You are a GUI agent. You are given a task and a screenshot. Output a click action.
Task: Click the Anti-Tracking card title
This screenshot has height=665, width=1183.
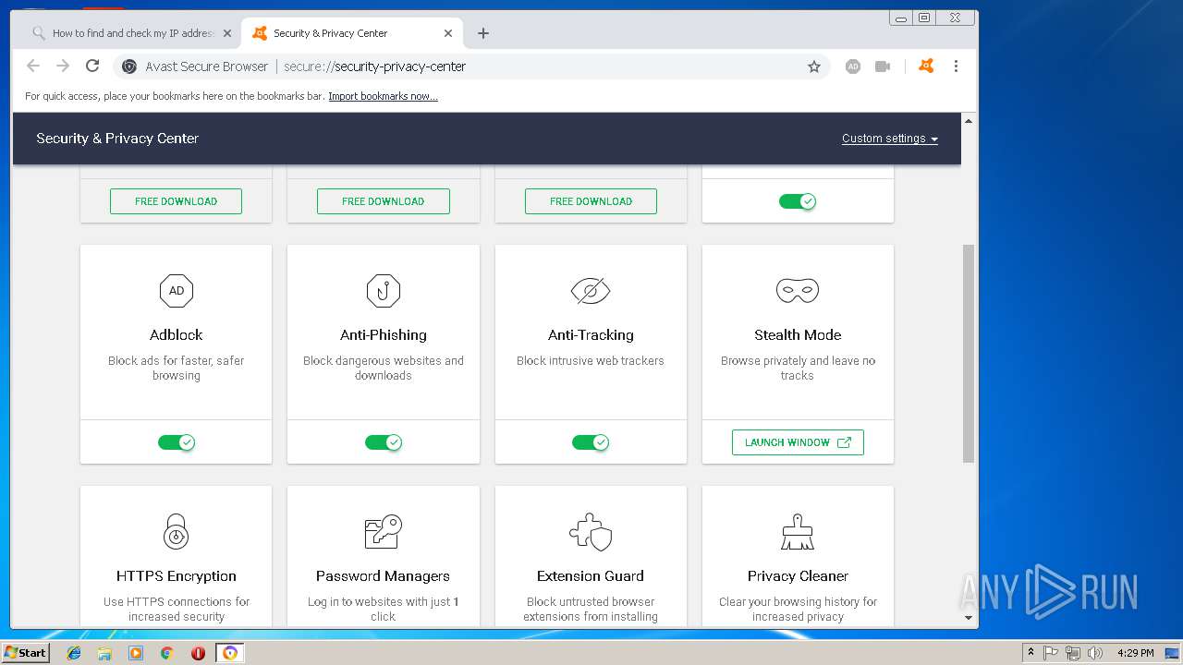[x=591, y=335]
